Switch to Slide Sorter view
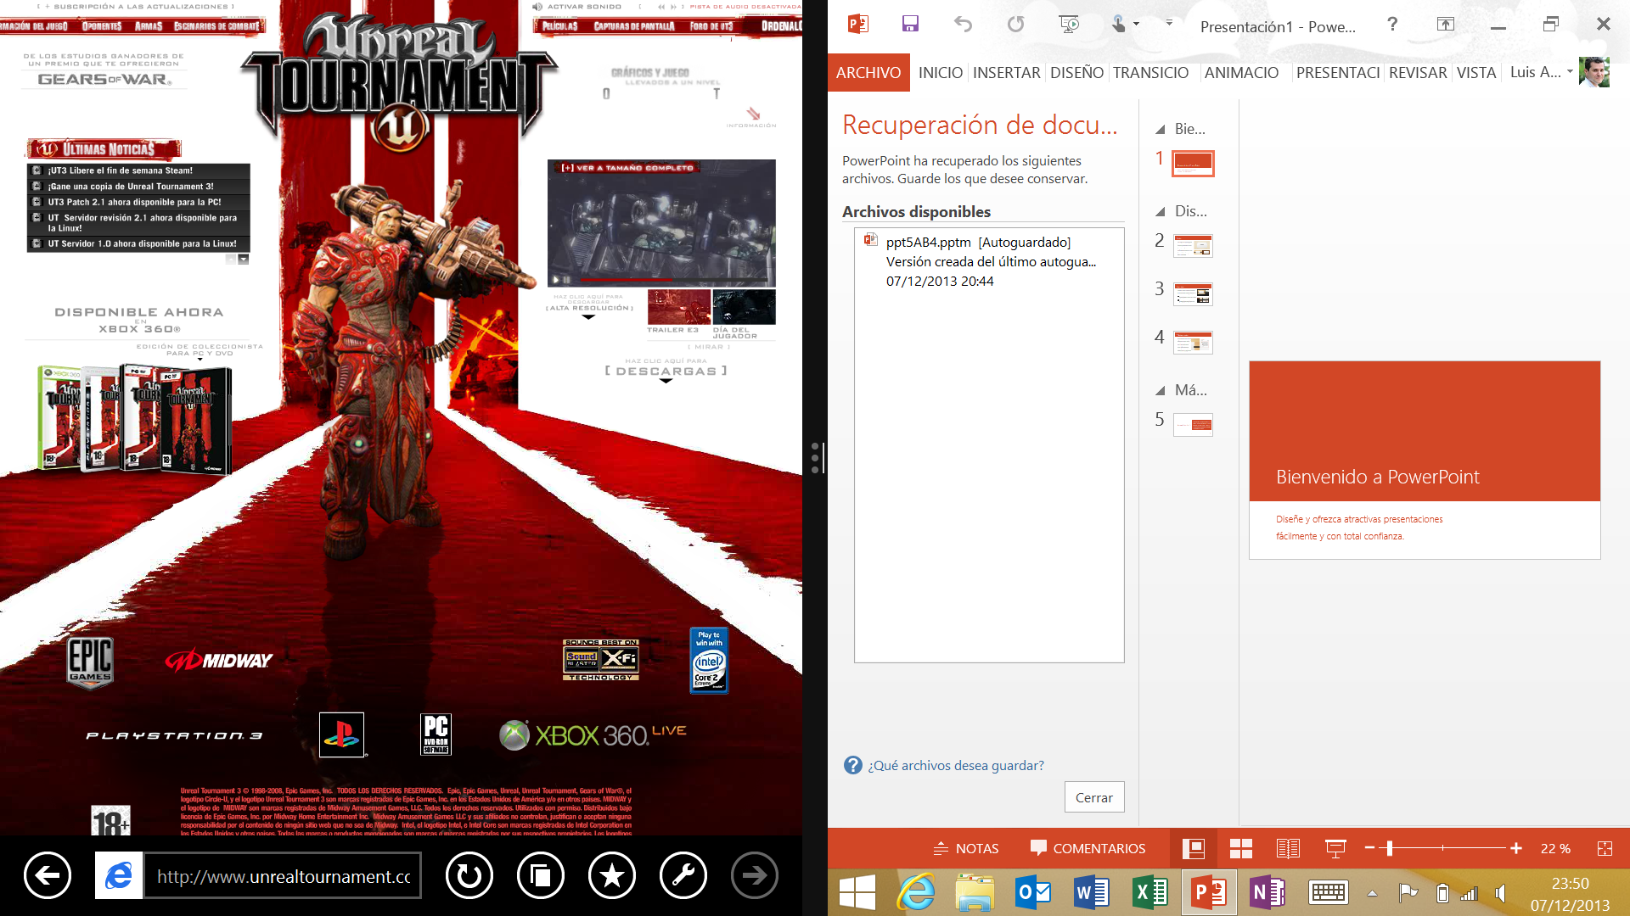The width and height of the screenshot is (1630, 916). tap(1240, 848)
